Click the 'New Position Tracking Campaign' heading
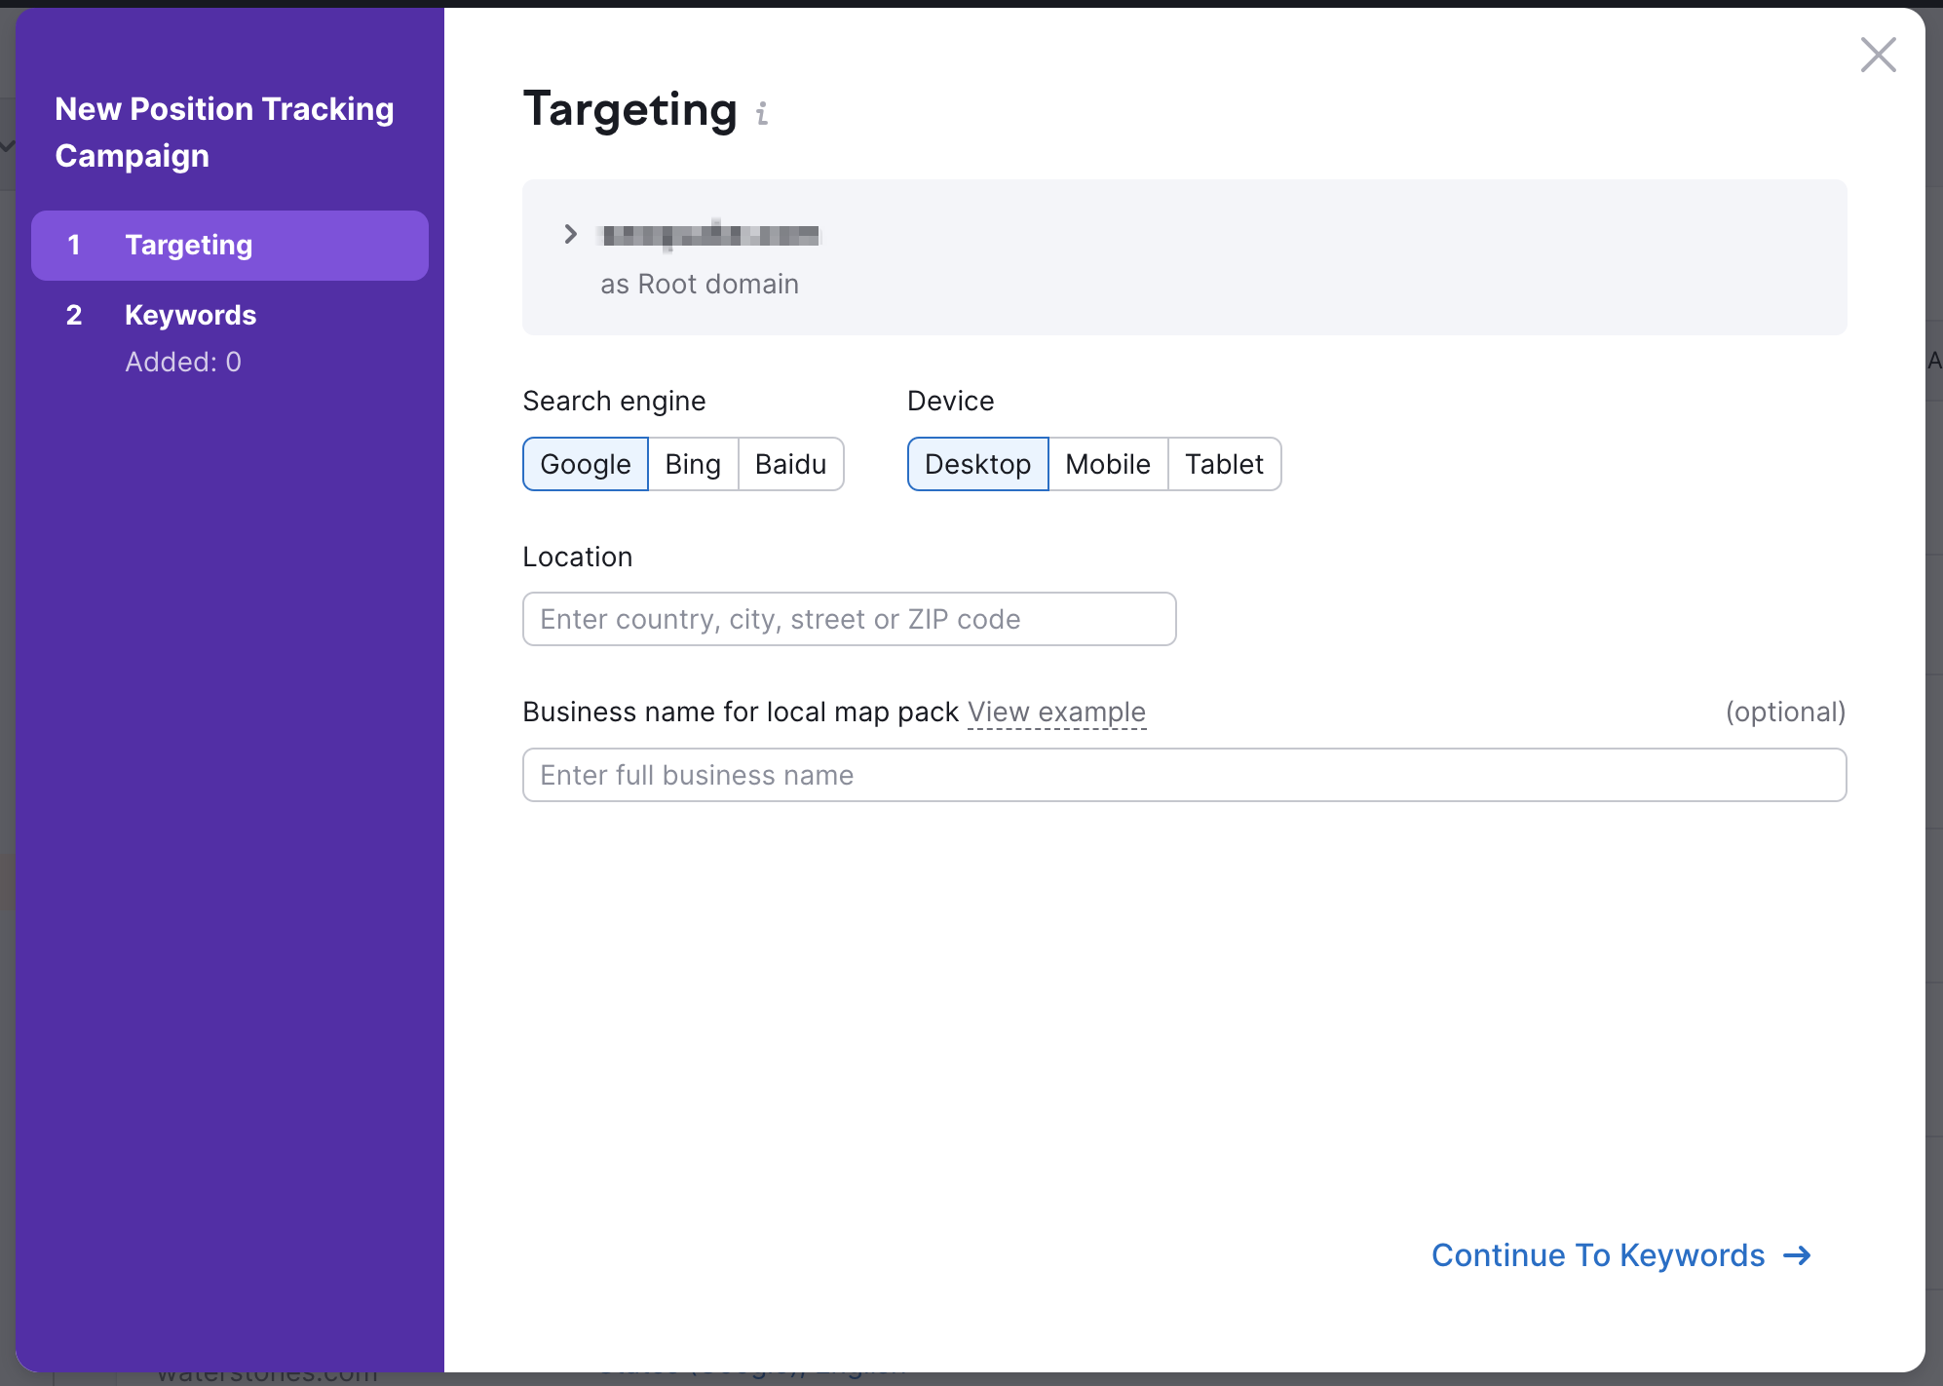Image resolution: width=1943 pixels, height=1386 pixels. pyautogui.click(x=224, y=133)
